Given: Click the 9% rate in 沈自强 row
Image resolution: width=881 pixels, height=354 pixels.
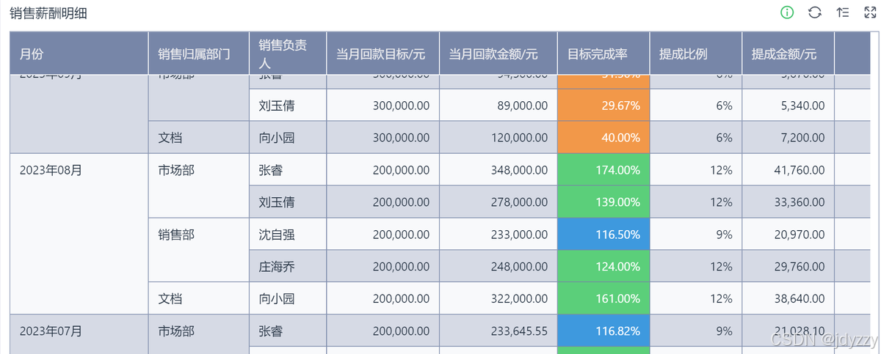Looking at the screenshot, I should (x=696, y=235).
